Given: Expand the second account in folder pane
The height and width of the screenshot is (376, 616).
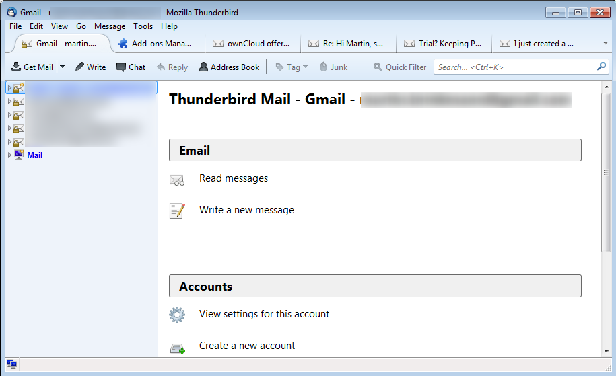Looking at the screenshot, I should tap(9, 102).
